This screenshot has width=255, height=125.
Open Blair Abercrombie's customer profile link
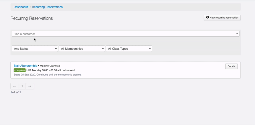[25, 66]
